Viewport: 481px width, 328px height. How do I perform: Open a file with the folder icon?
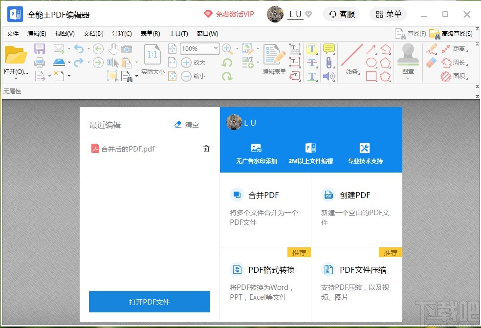pos(16,55)
